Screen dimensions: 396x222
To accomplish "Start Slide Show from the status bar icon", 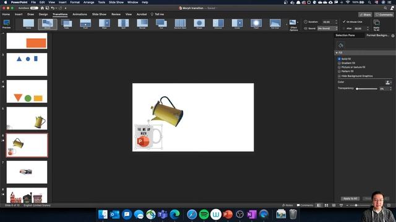I will 341,205.
